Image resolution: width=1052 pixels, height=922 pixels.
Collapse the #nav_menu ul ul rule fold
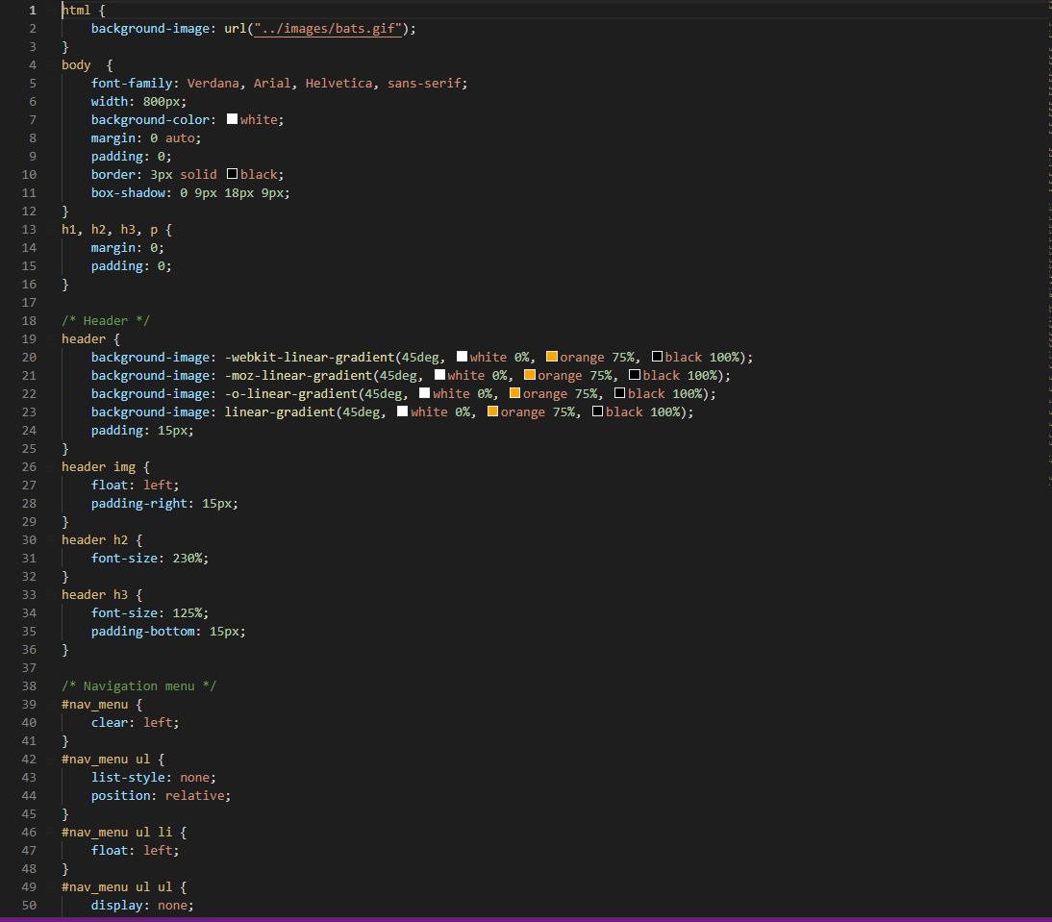click(x=51, y=887)
